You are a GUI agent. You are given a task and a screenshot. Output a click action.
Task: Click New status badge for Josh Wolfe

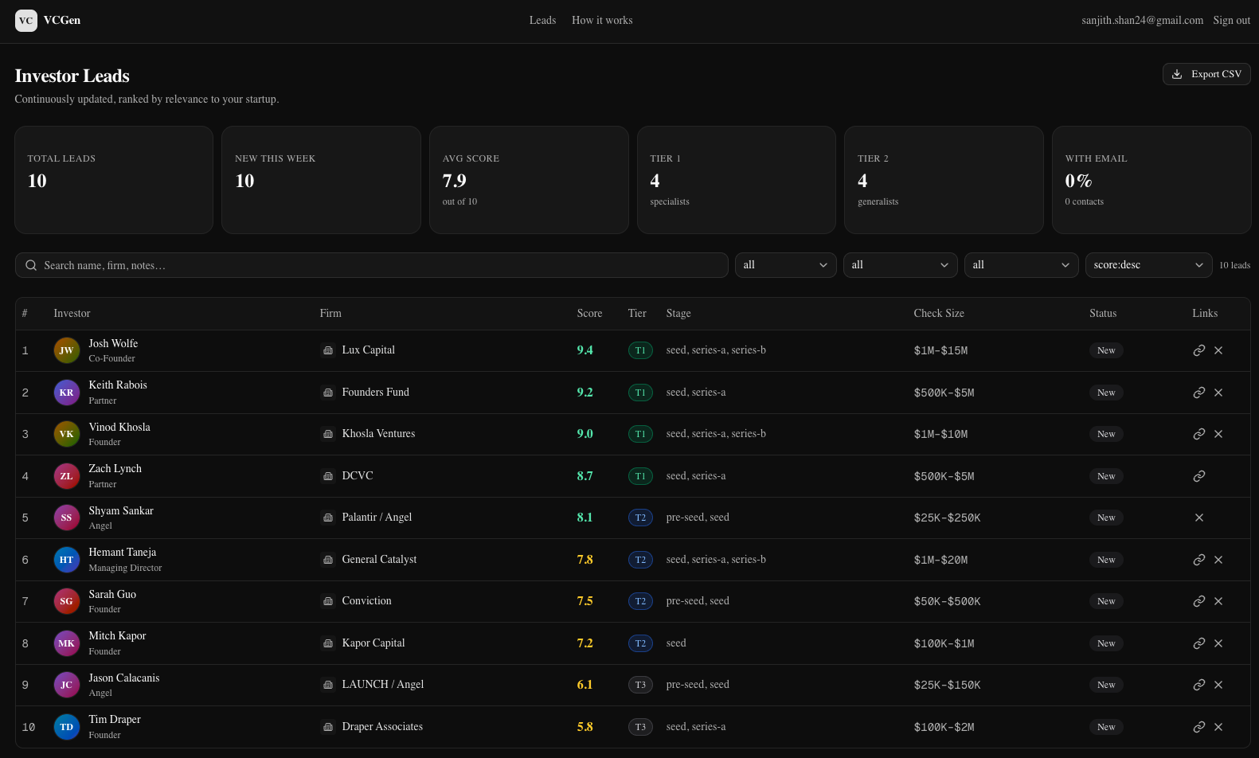[x=1106, y=350]
